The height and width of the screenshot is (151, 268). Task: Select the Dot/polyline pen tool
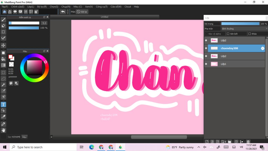click(3, 38)
